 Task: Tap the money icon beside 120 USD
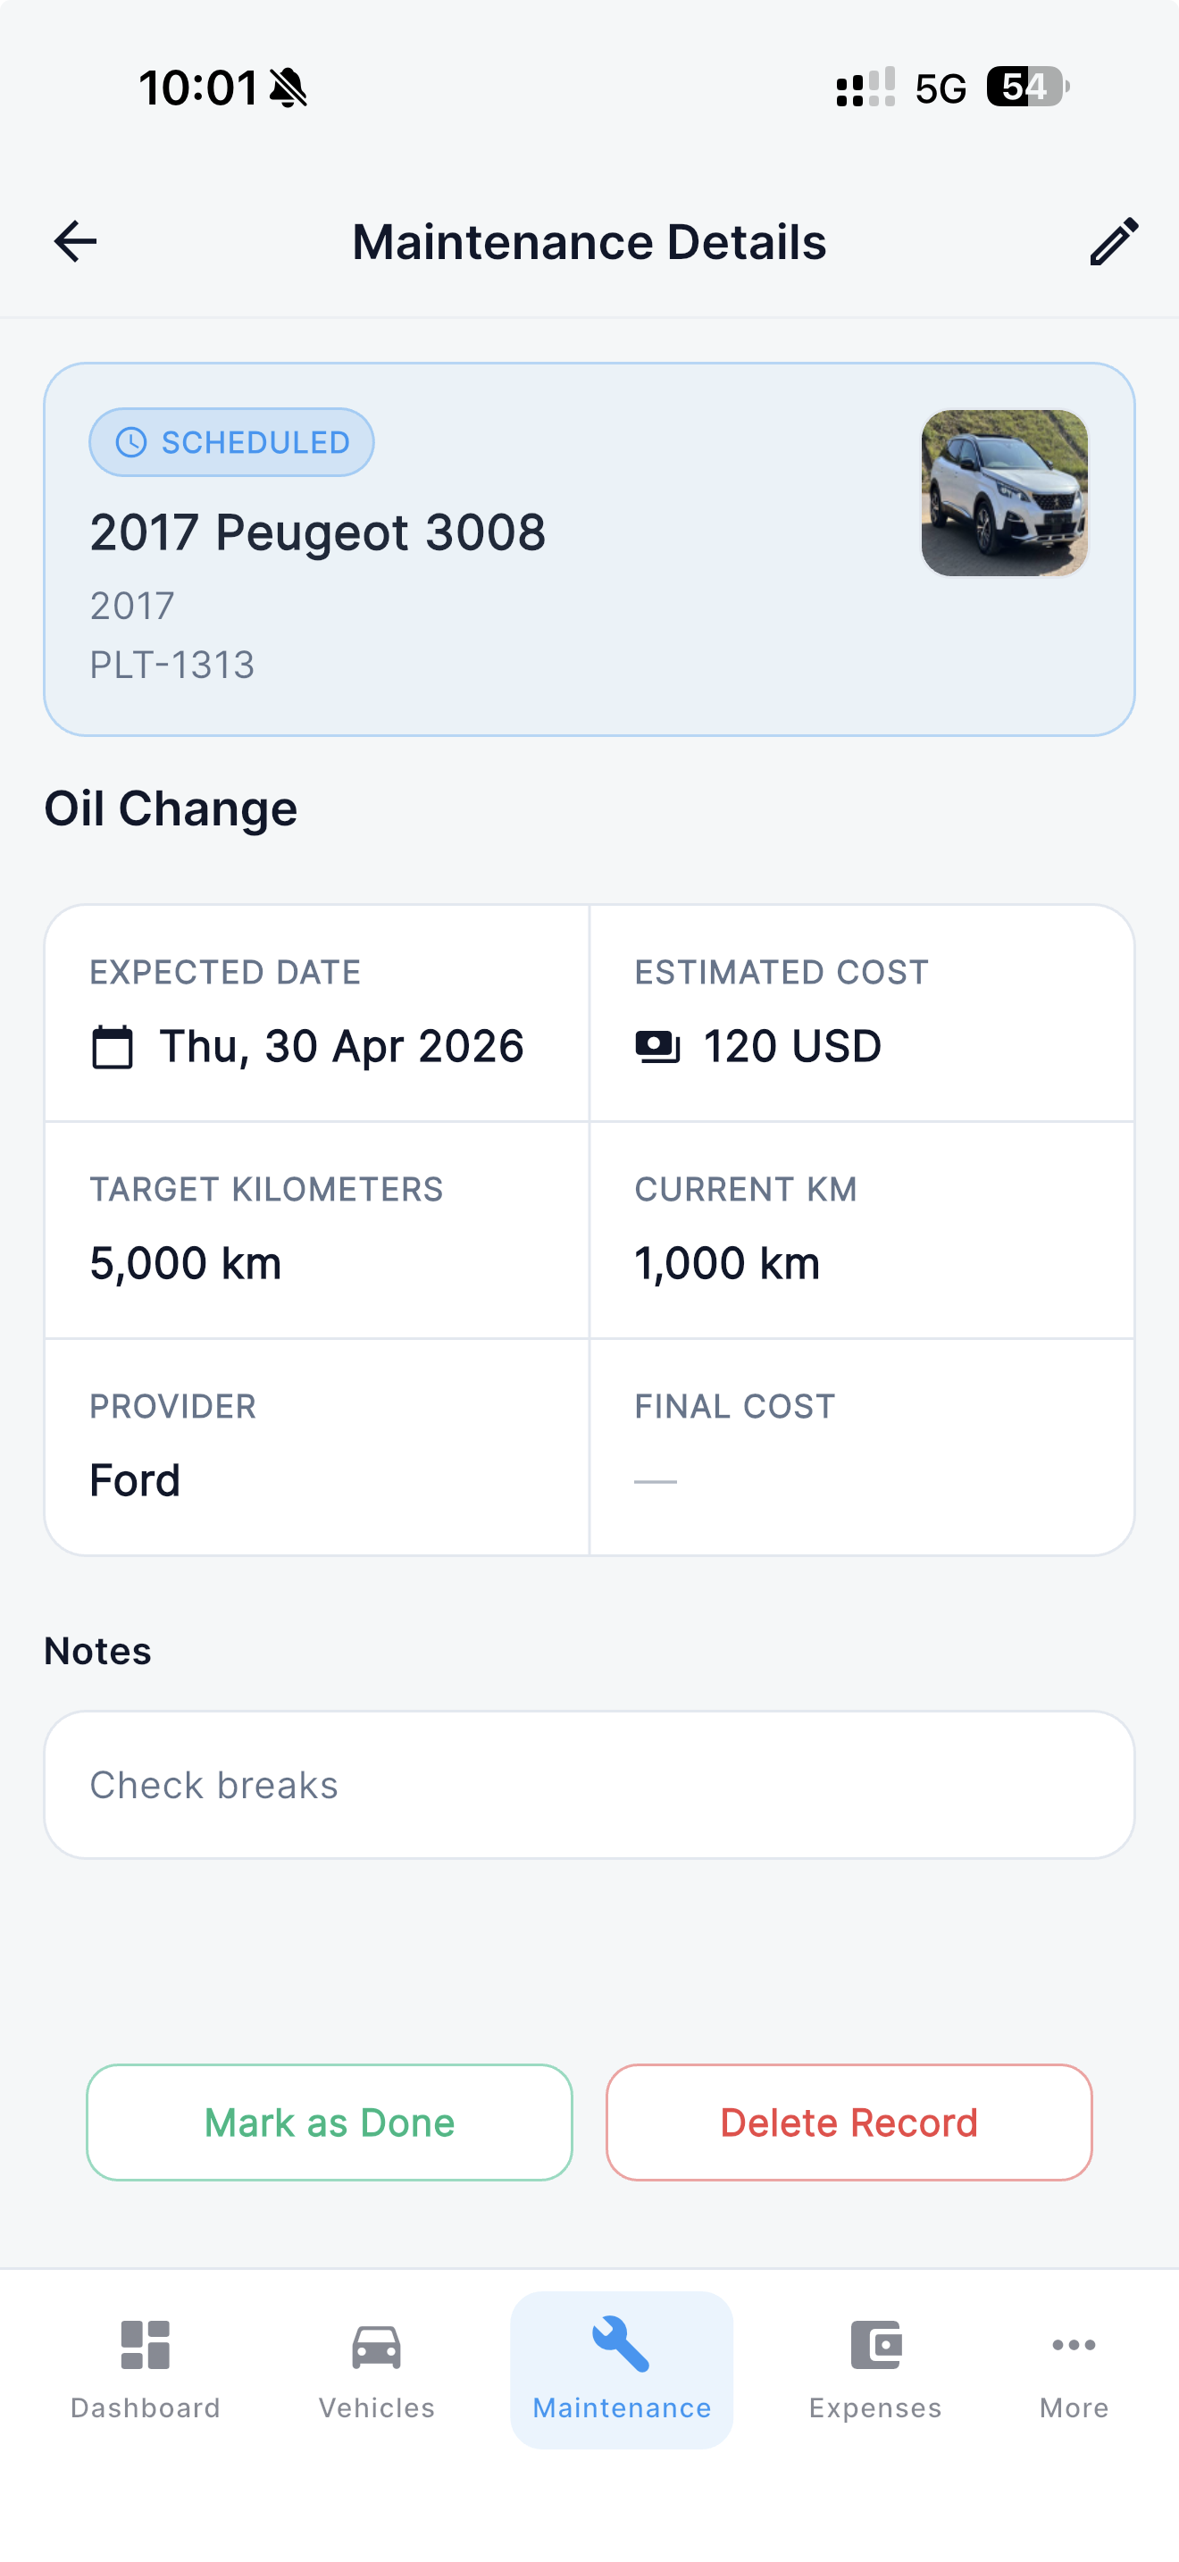click(x=657, y=1047)
